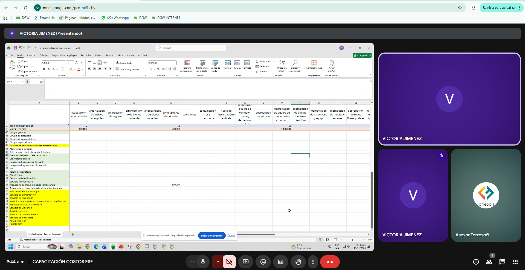Open the activities grid icon
Image resolution: width=525 pixels, height=270 pixels.
515,262
